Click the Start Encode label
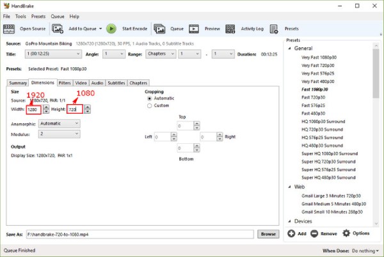The width and height of the screenshot is (384, 257). coord(134,29)
